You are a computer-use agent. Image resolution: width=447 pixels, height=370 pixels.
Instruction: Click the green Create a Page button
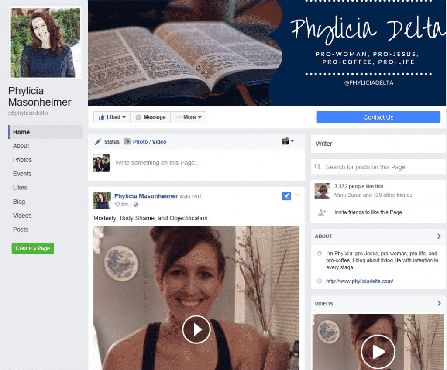point(32,248)
